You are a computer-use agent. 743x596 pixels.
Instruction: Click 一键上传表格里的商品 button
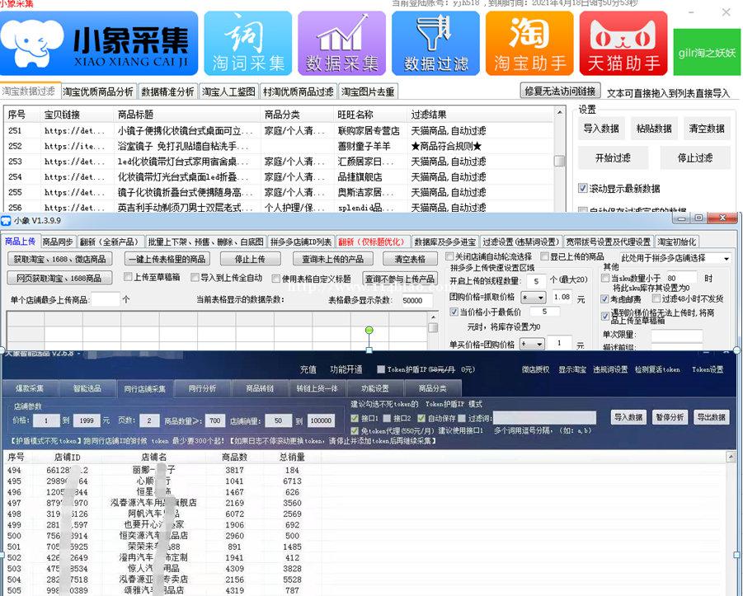point(167,259)
